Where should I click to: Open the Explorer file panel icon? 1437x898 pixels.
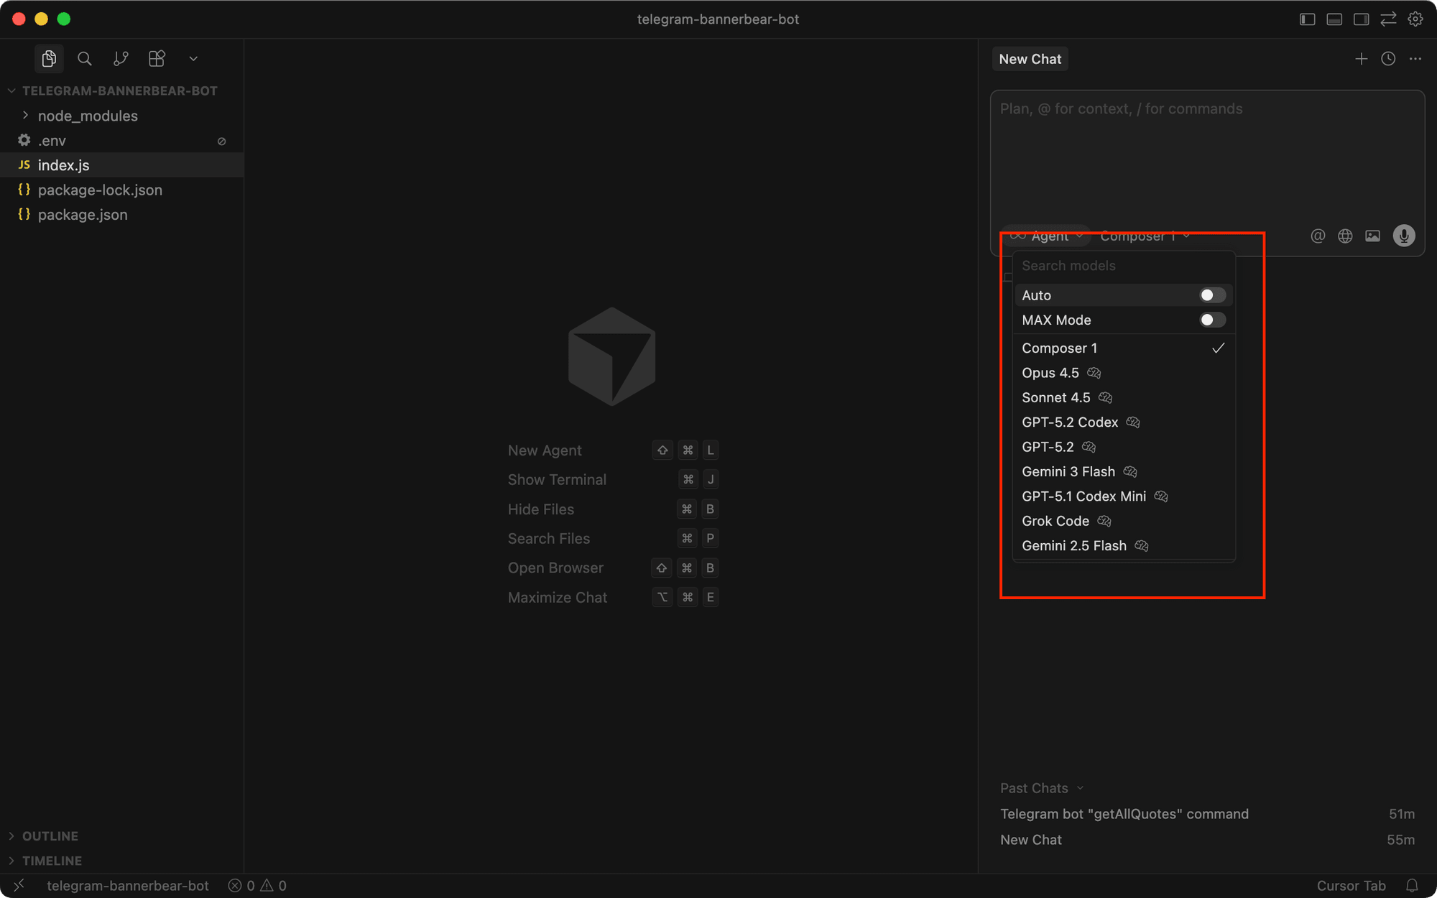click(49, 58)
